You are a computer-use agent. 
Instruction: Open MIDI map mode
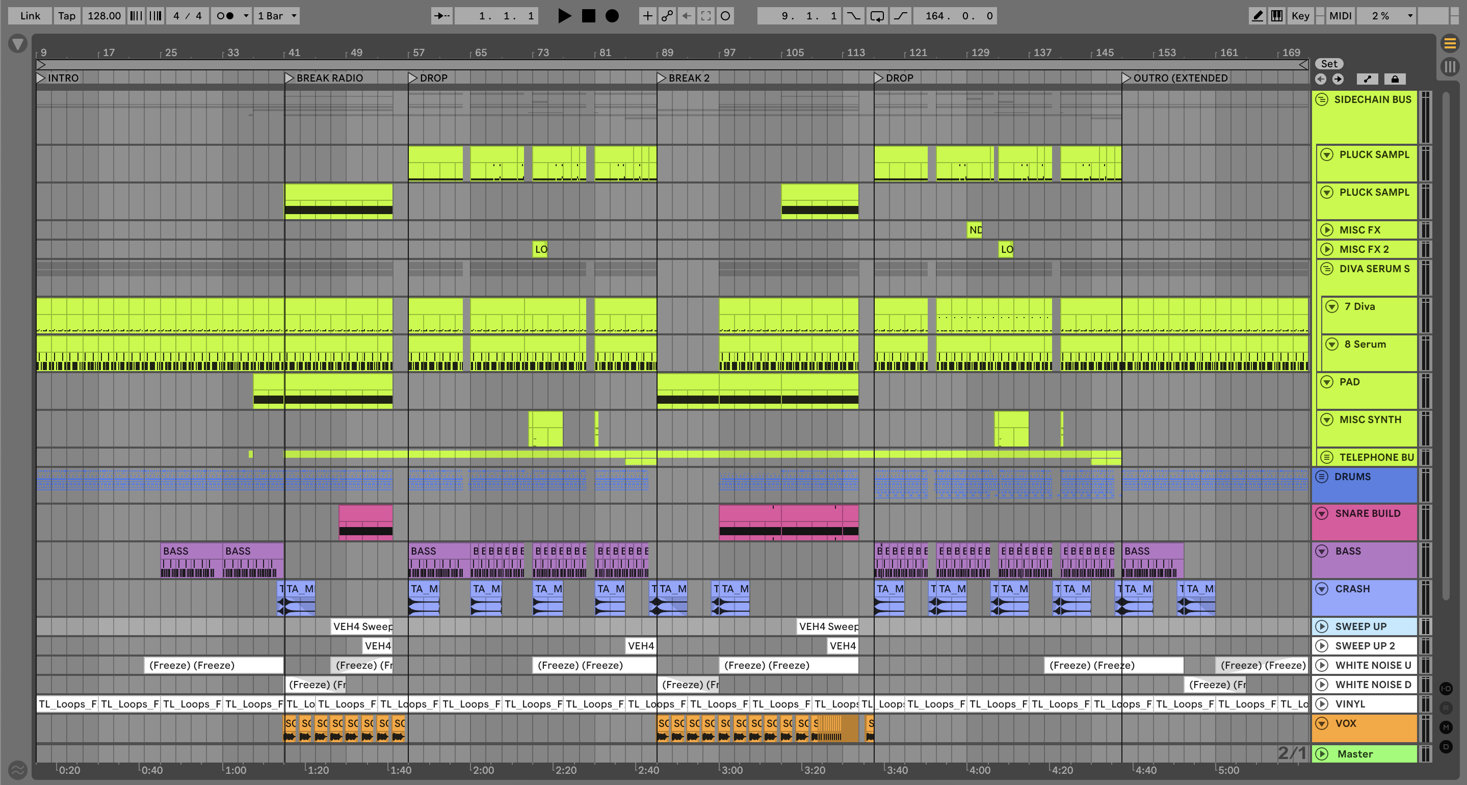click(x=1340, y=16)
